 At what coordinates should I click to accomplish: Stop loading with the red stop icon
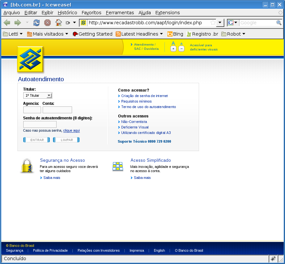coord(48,23)
